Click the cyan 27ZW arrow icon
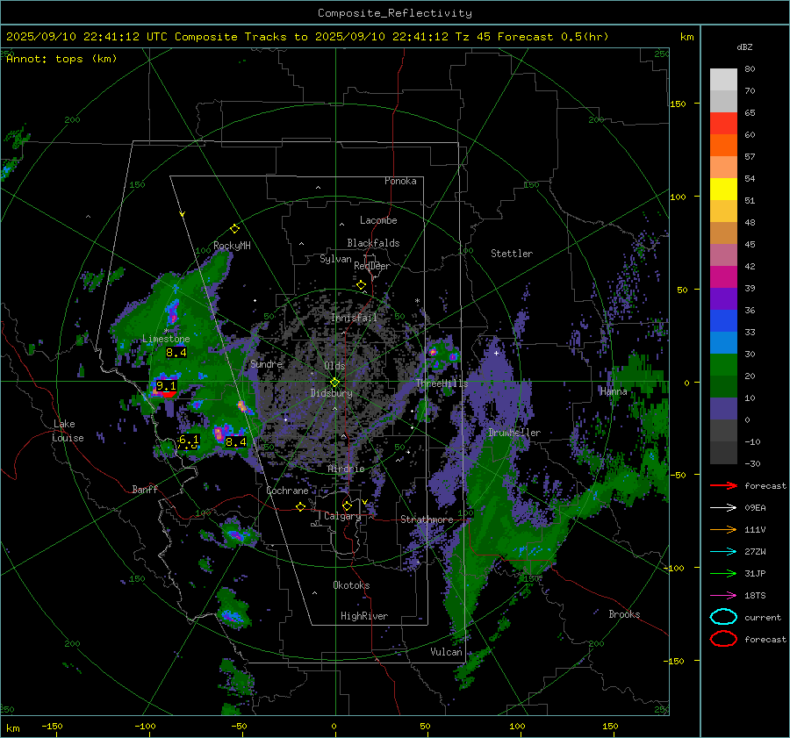The height and width of the screenshot is (738, 790). coord(723,552)
